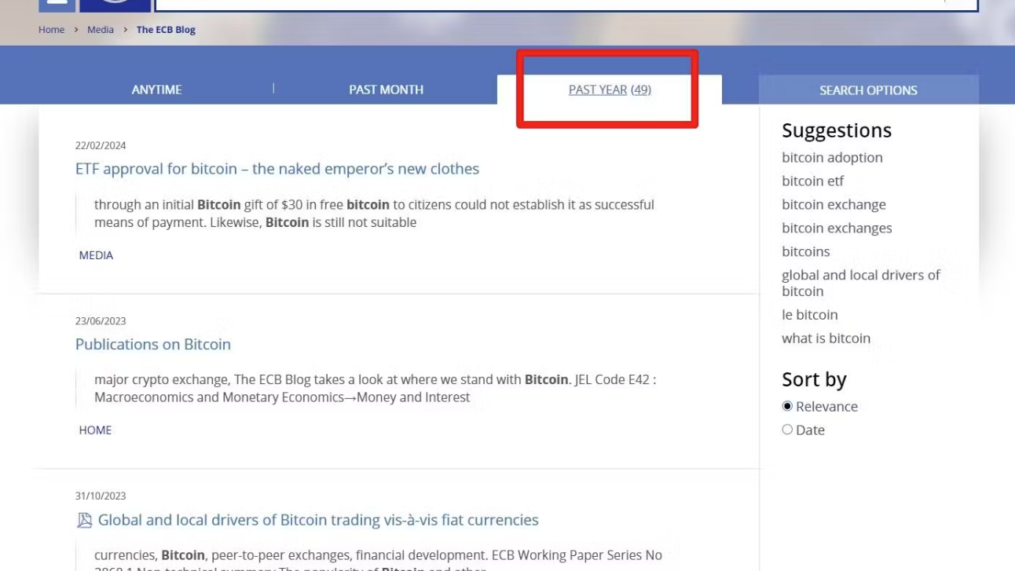The image size is (1015, 571).
Task: Click snippet text mentioning JEL Code E42
Action: tap(375, 388)
